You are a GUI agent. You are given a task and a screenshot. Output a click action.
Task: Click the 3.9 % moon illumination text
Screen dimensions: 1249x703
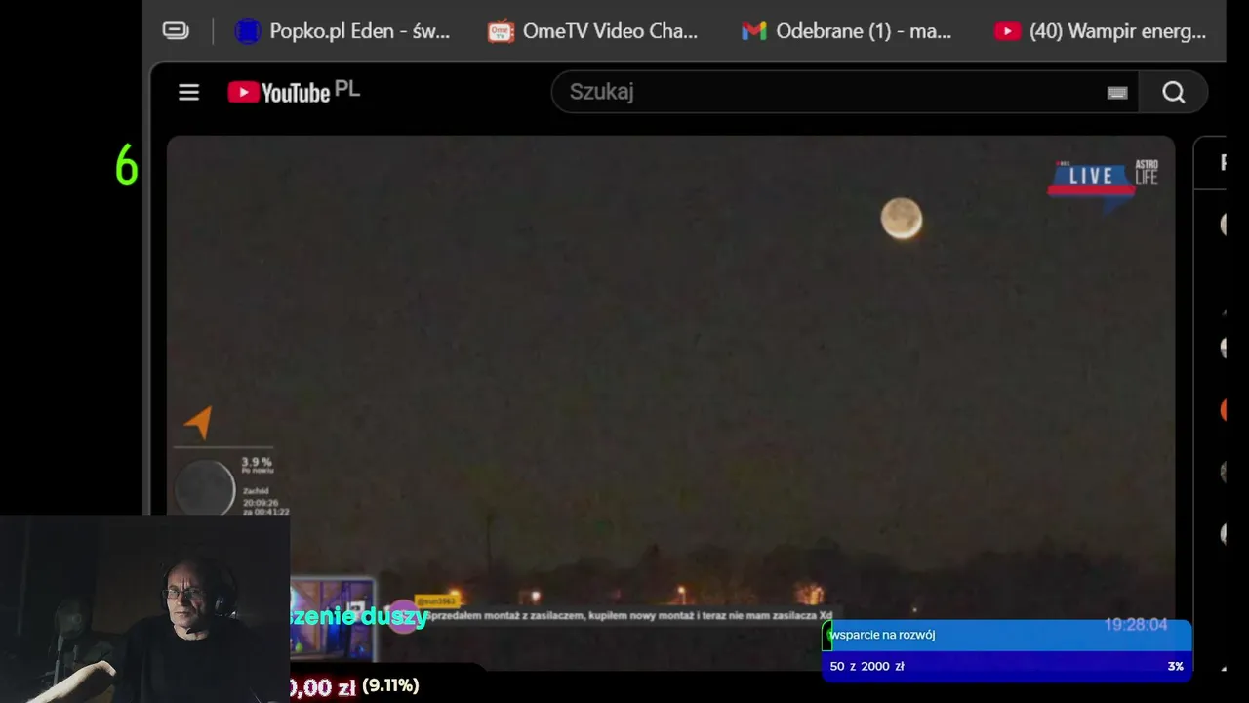pos(257,462)
